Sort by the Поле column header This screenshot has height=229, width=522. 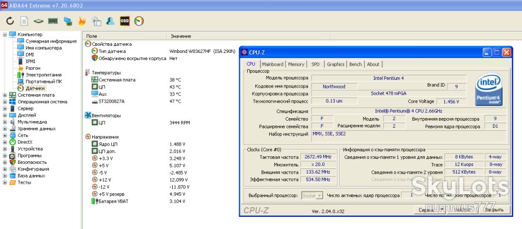(x=125, y=36)
